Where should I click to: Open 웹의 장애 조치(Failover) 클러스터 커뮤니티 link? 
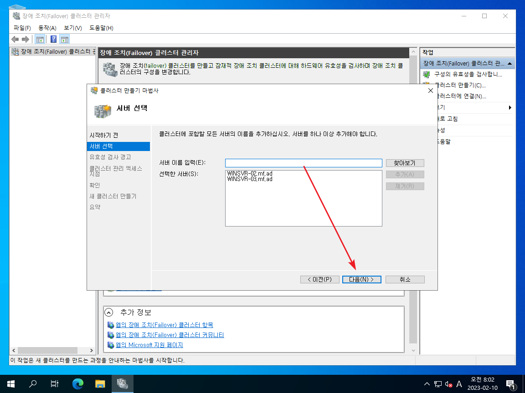170,335
